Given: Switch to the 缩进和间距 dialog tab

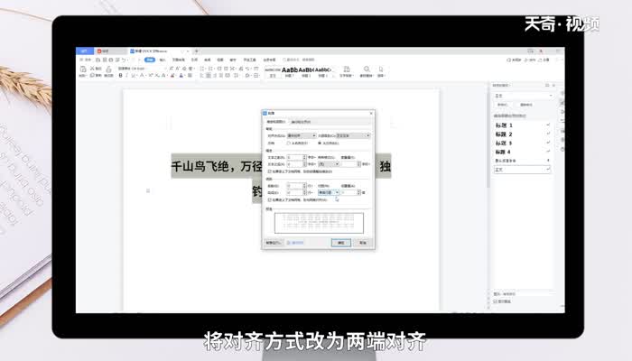Looking at the screenshot, I should click(275, 122).
